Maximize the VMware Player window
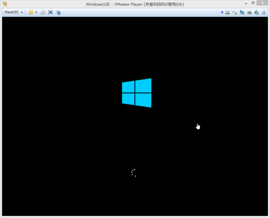 point(253,3)
